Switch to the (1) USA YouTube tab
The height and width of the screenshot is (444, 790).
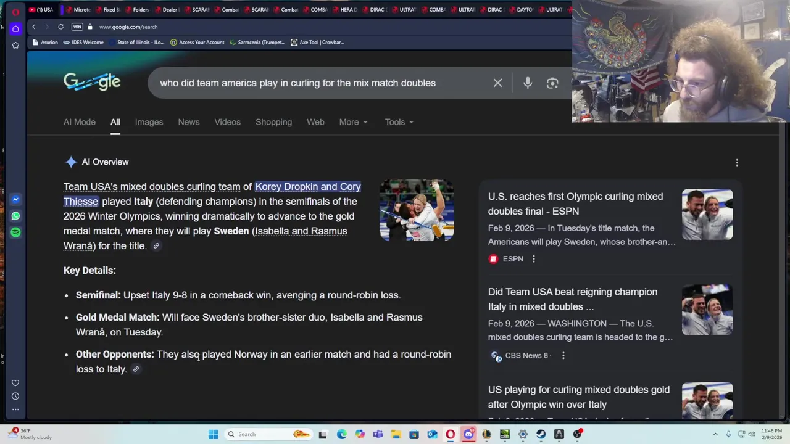[x=41, y=10]
